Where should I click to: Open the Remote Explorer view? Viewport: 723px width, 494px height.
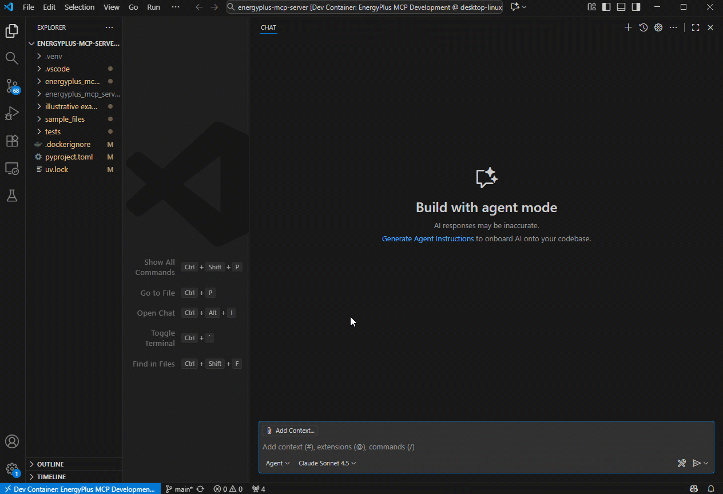pos(12,168)
